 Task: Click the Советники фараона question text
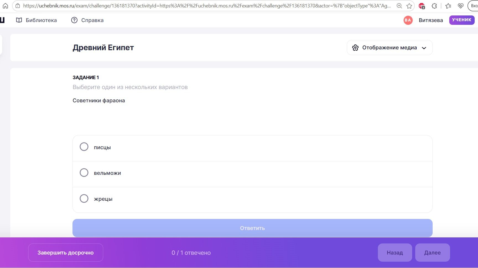tap(99, 100)
